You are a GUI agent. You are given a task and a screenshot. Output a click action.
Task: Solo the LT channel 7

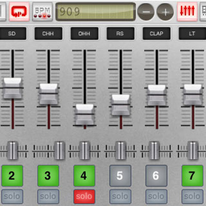(x=192, y=197)
